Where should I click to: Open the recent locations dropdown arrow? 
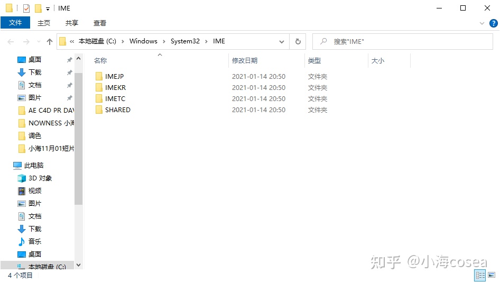coord(39,41)
